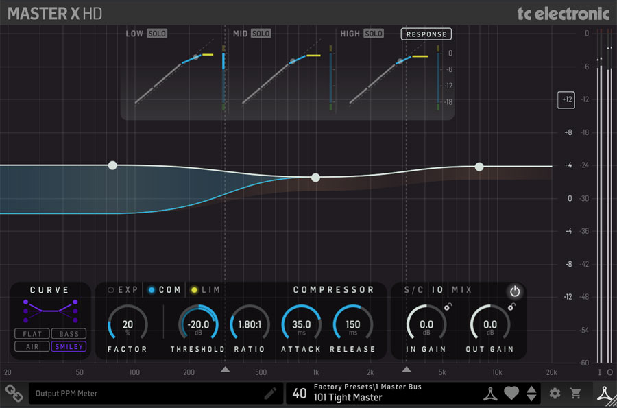Click the mid-high crossover triangle marker

click(407, 370)
